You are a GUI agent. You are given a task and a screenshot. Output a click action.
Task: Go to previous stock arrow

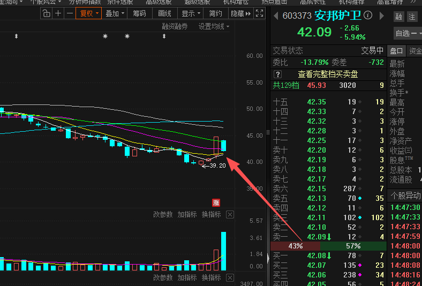tap(276, 16)
